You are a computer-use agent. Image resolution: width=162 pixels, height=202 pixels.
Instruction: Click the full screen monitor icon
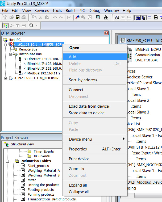pyautogui.click(x=98, y=17)
